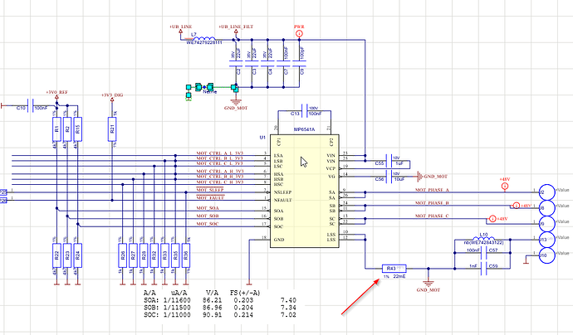Select inductor L10 above C57

click(x=484, y=239)
